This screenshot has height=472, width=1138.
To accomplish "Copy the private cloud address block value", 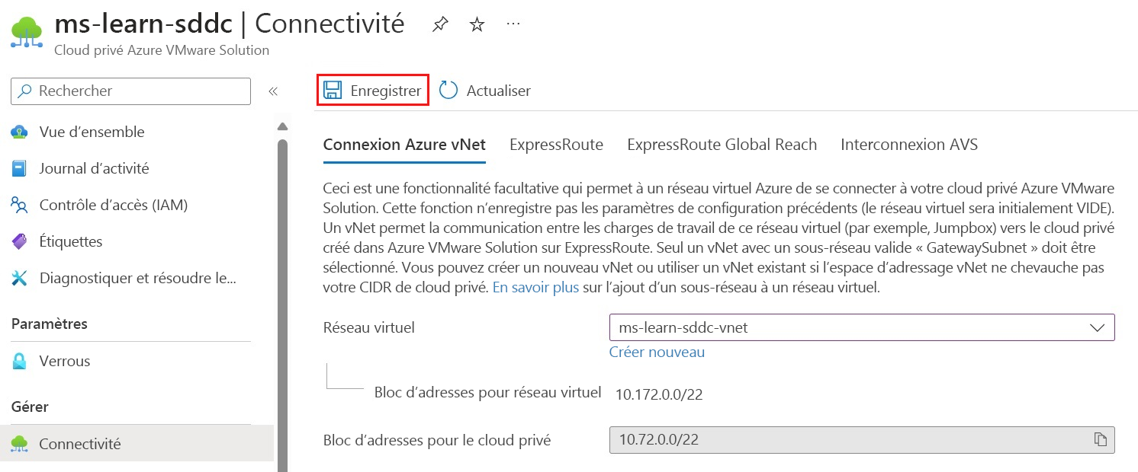I will 1100,440.
